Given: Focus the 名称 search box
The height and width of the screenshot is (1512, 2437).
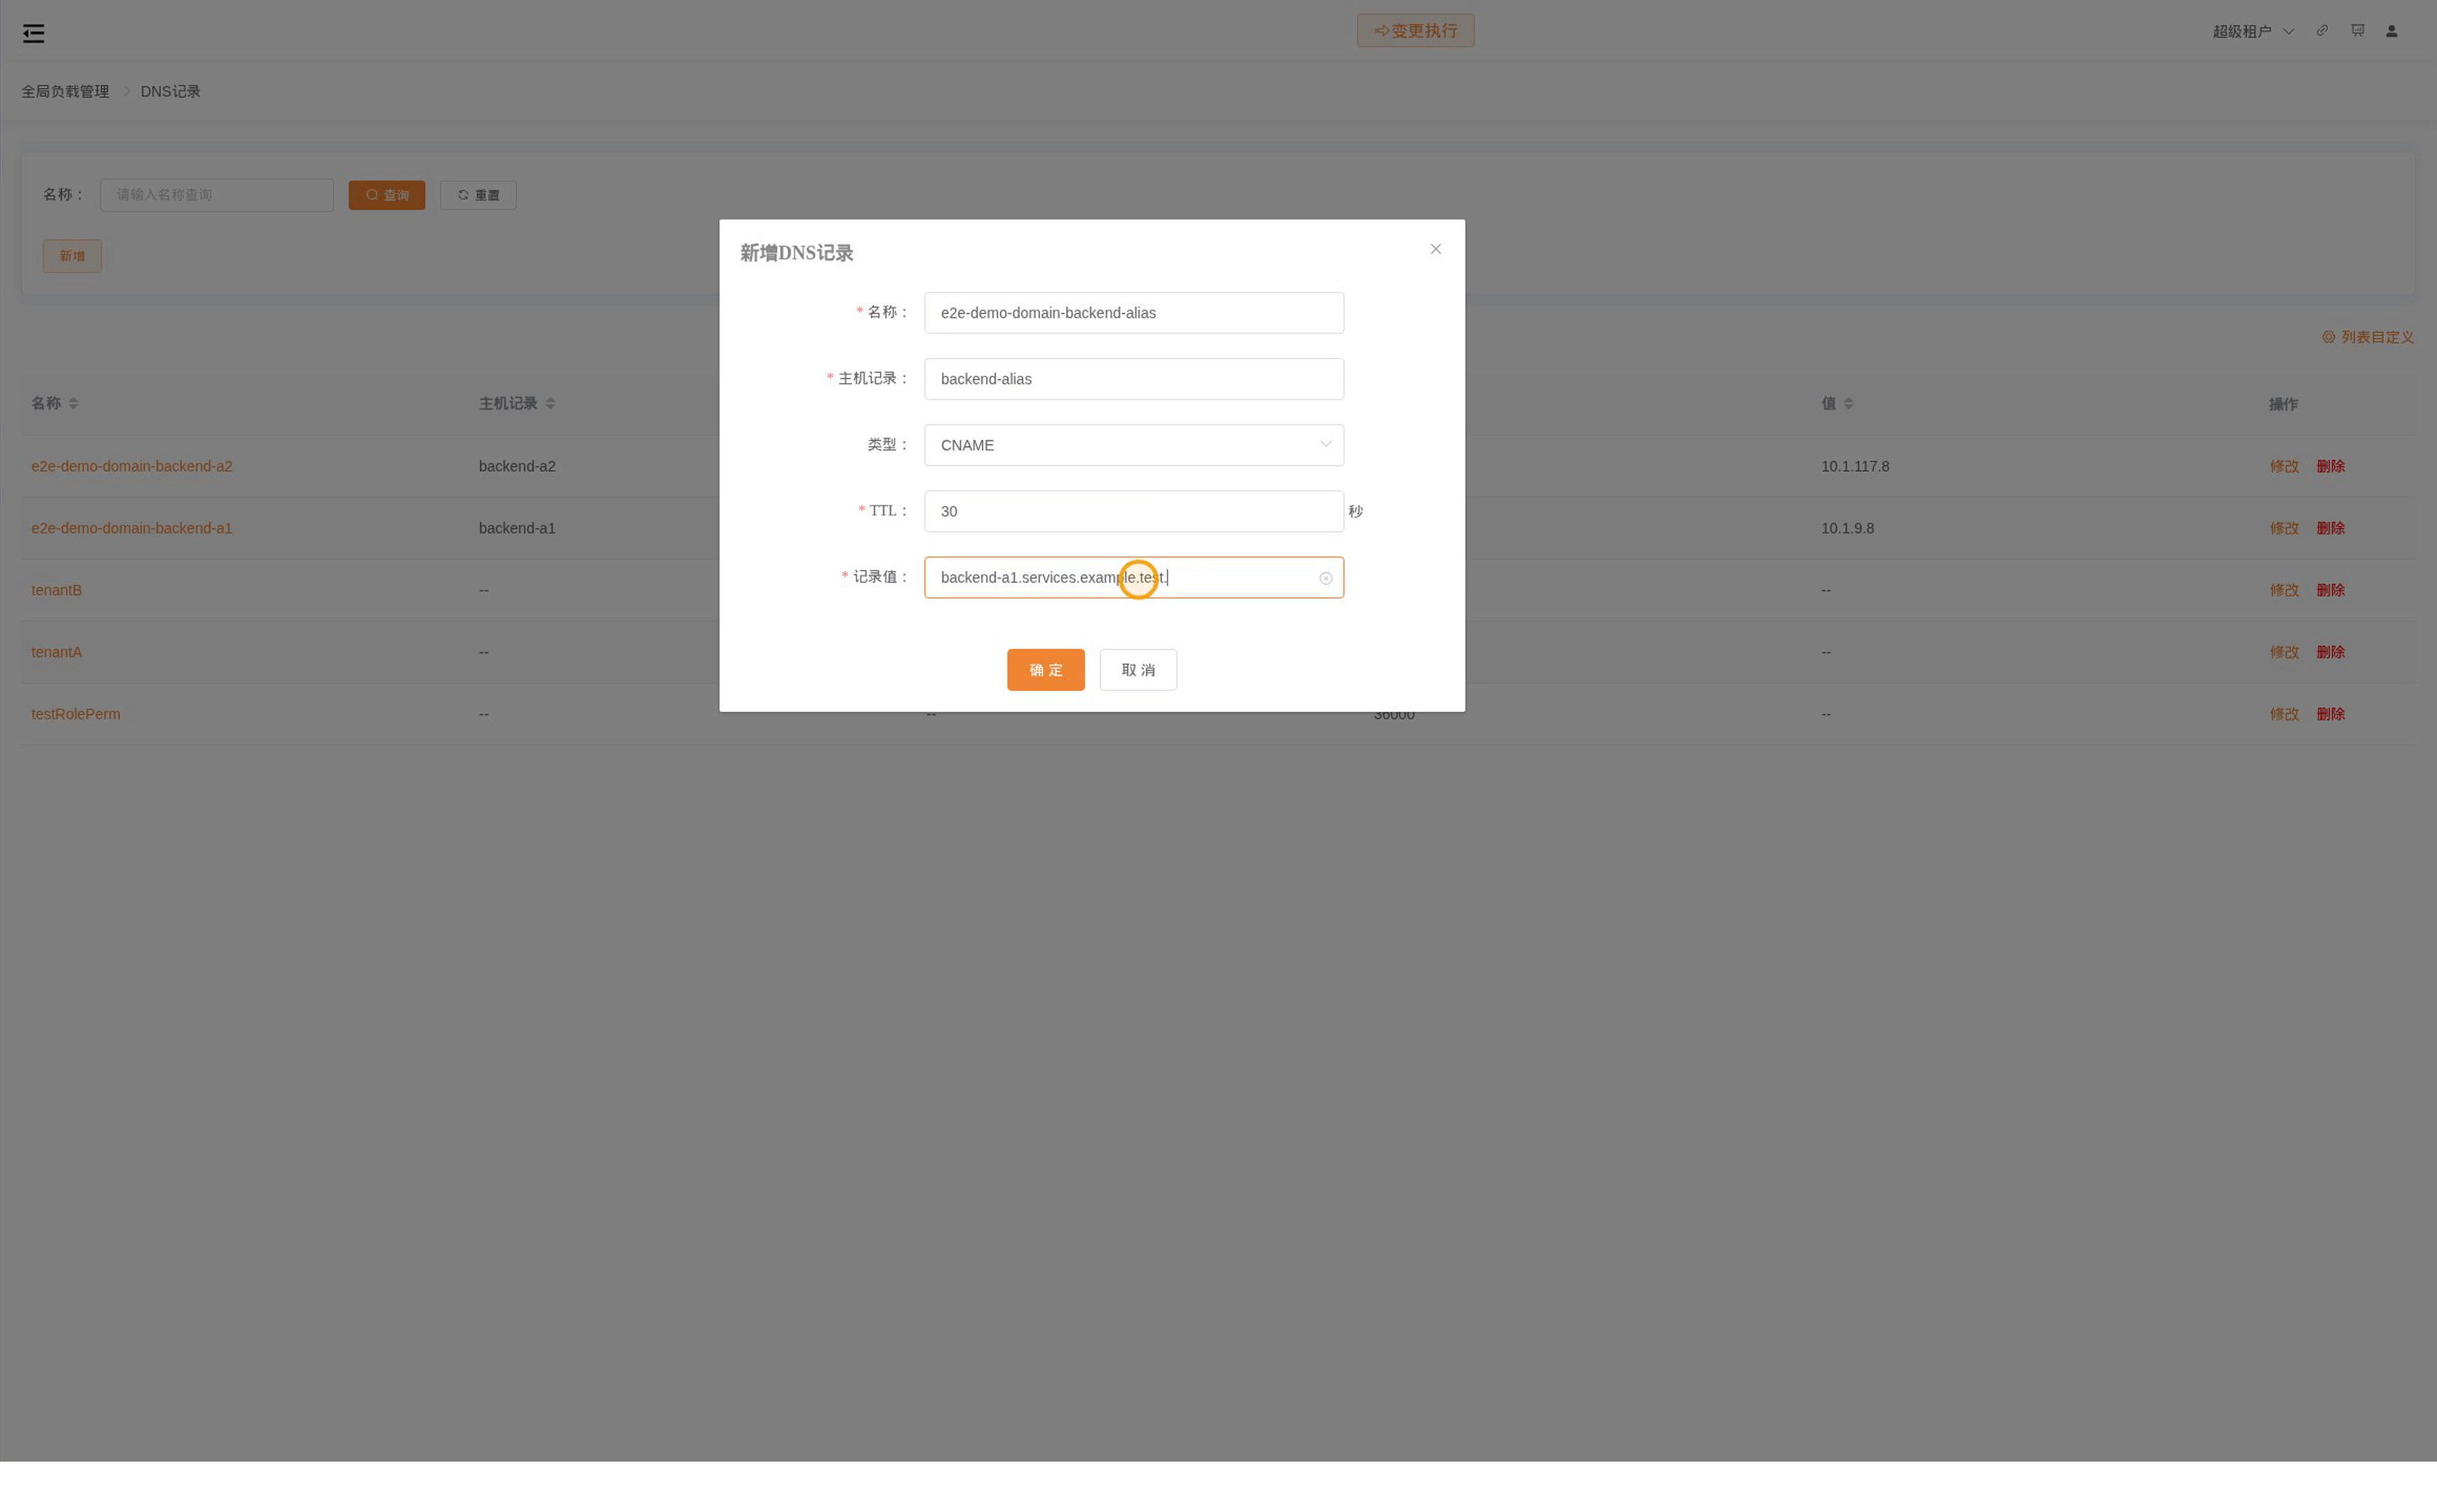Looking at the screenshot, I should [x=216, y=195].
